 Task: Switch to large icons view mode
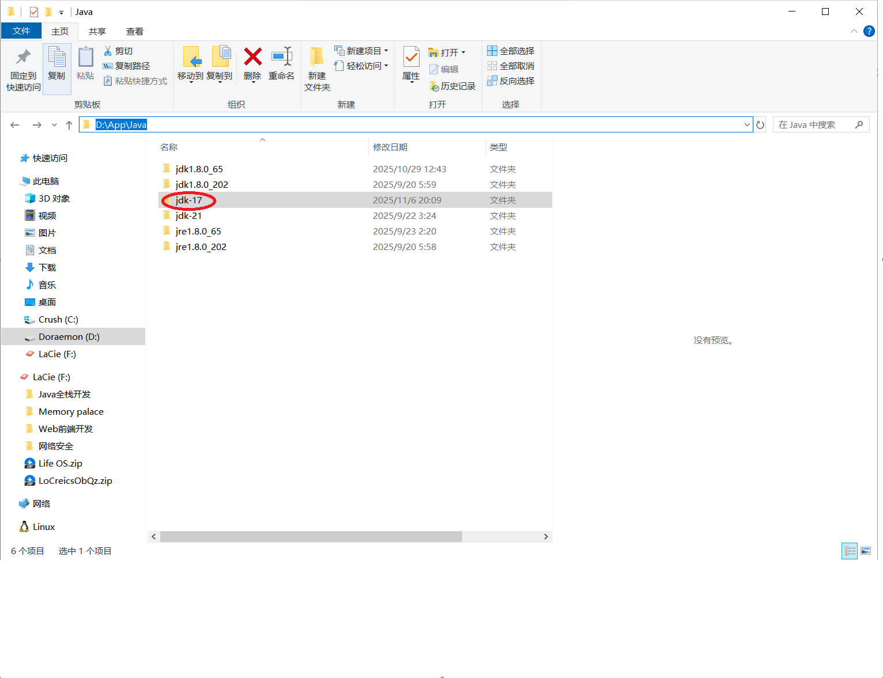[x=866, y=551]
